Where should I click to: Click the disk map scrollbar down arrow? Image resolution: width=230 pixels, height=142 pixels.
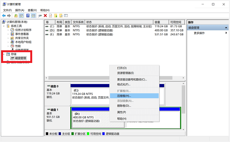point(183,129)
